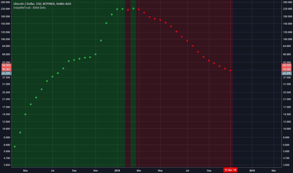Click the 2018 label on time axis

click(117, 170)
